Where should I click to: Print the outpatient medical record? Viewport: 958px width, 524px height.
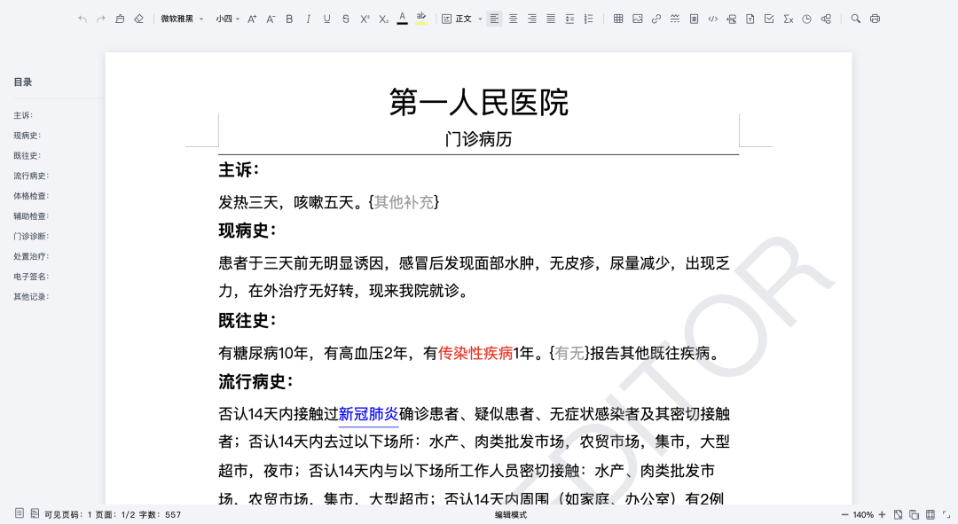click(873, 18)
